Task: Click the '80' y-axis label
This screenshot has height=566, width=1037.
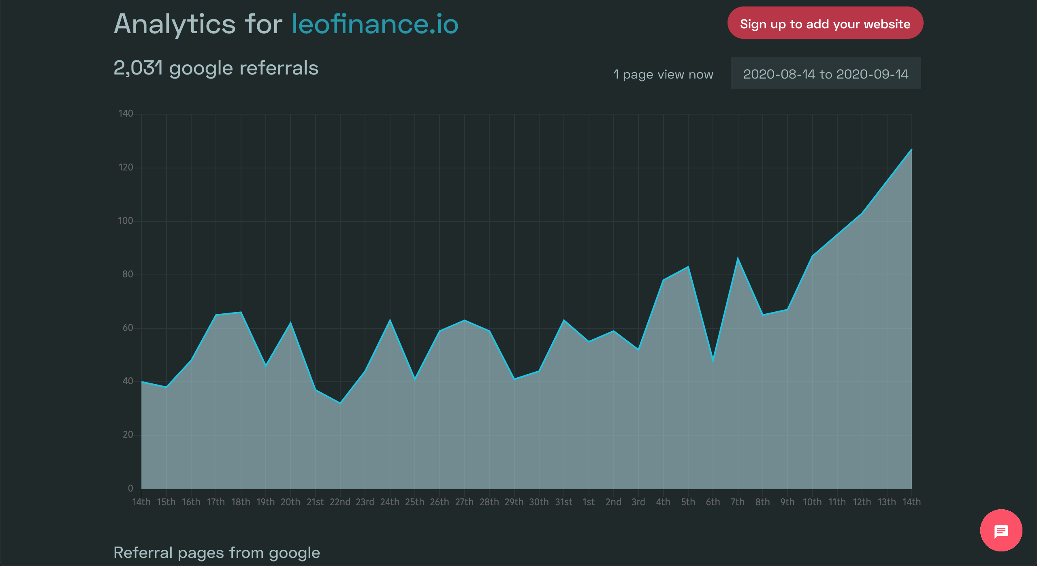Action: point(128,274)
